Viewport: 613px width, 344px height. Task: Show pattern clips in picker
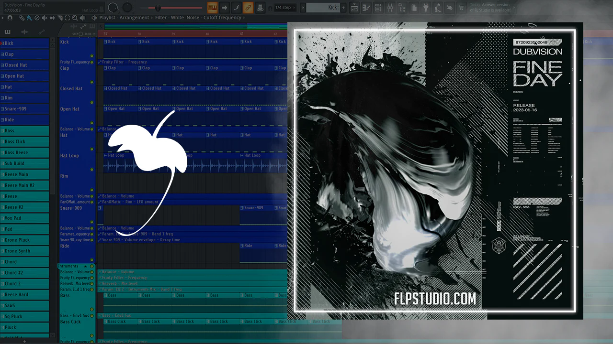[x=8, y=32]
